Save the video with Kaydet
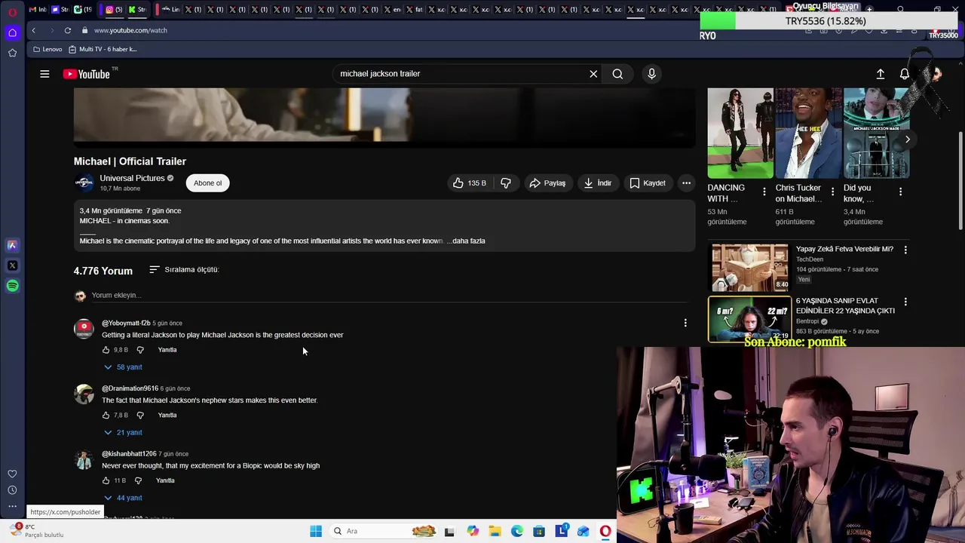Viewport: 965px width, 543px height. pyautogui.click(x=648, y=183)
